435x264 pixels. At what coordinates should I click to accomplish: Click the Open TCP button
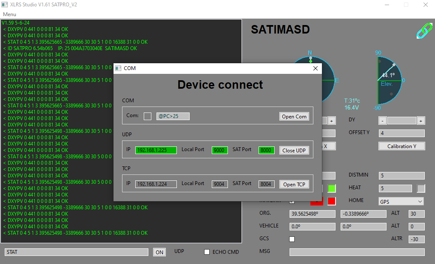click(x=294, y=184)
